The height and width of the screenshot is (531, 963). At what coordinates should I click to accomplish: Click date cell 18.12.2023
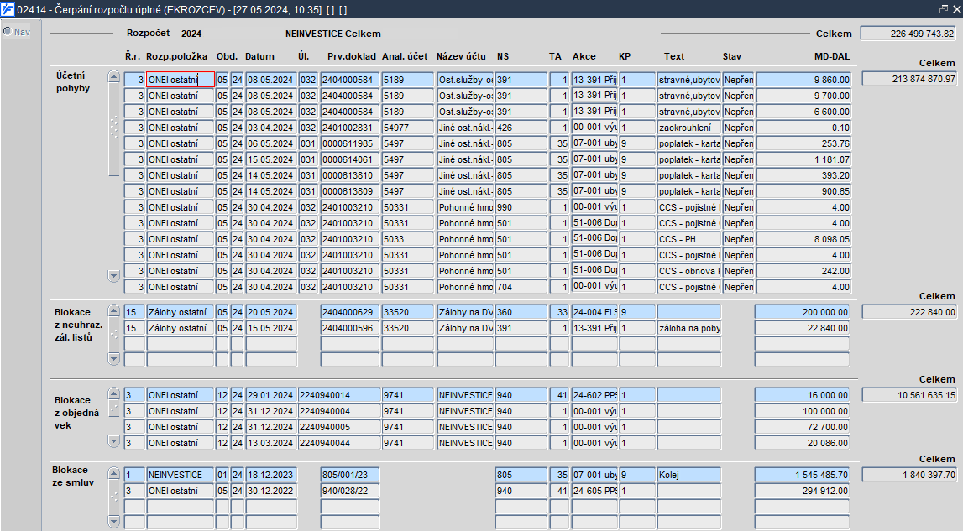tap(271, 475)
